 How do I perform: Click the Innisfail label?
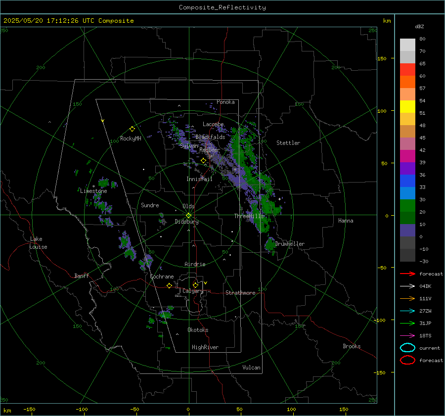coord(199,179)
